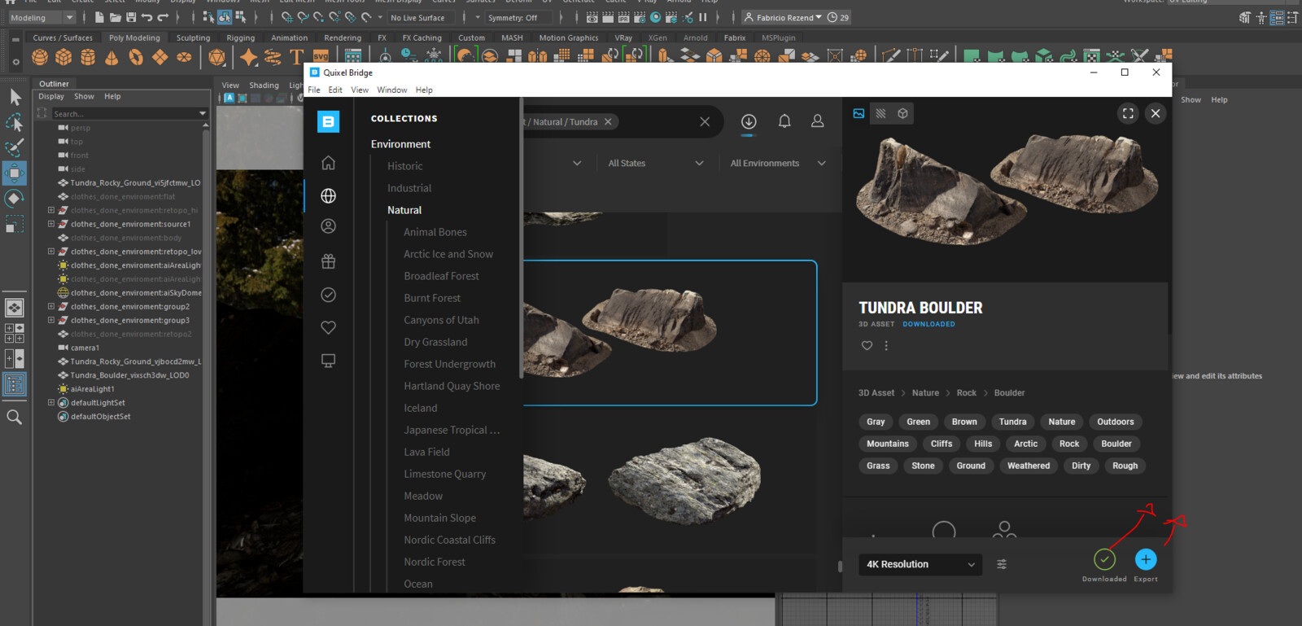
Task: Toggle Outliner panel button in toolbox
Action: (x=15, y=383)
